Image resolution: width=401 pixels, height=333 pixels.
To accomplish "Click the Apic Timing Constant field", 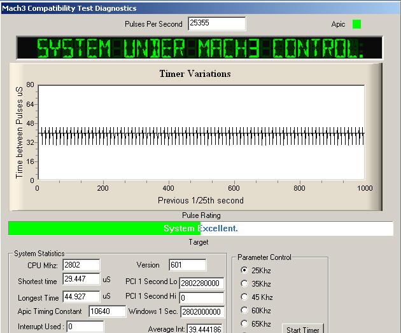I will pos(108,311).
